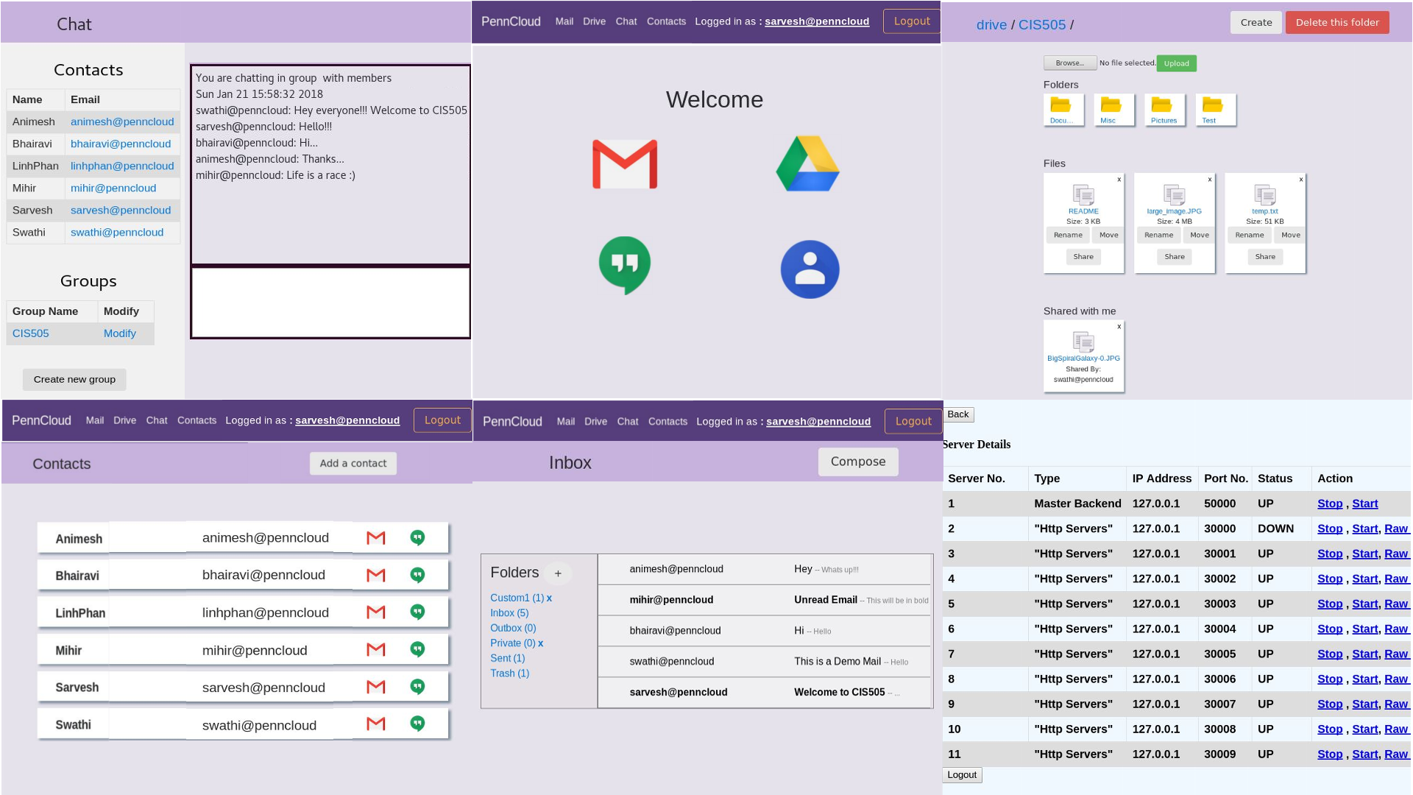Screen dimensions: 1413x795
Task: Click the mail icon in Animesh's contact row
Action: point(376,538)
